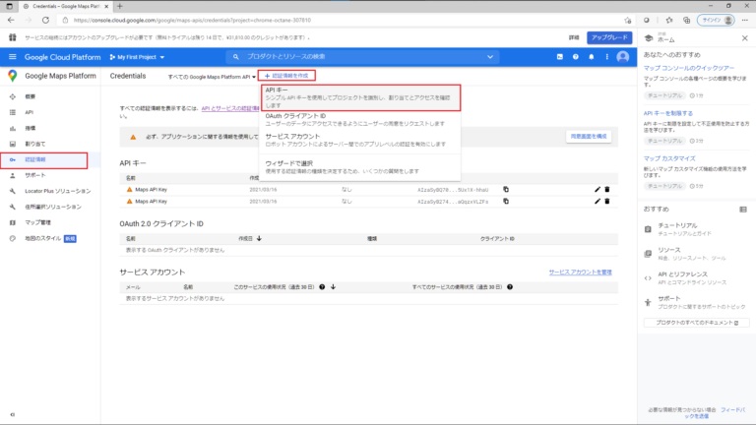This screenshot has height=425, width=756.
Task: Open the Google Cloud navigation hamburger menu
Action: point(13,57)
